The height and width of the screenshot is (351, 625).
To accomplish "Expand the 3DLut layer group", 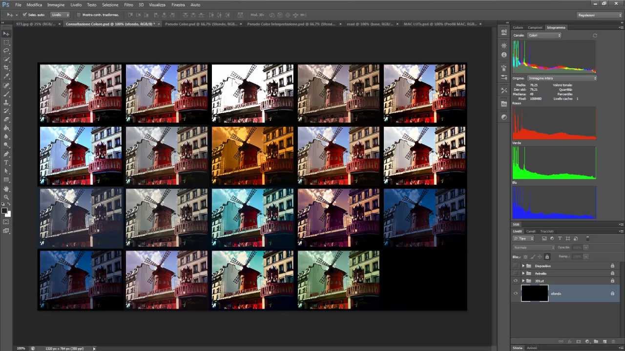I will click(523, 281).
